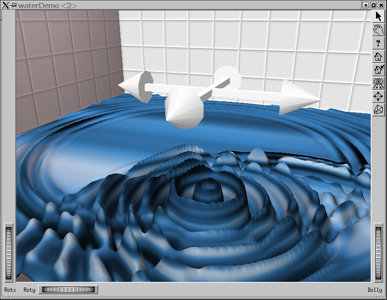
Task: Click the front cone of the manipulator
Action: [x=184, y=108]
